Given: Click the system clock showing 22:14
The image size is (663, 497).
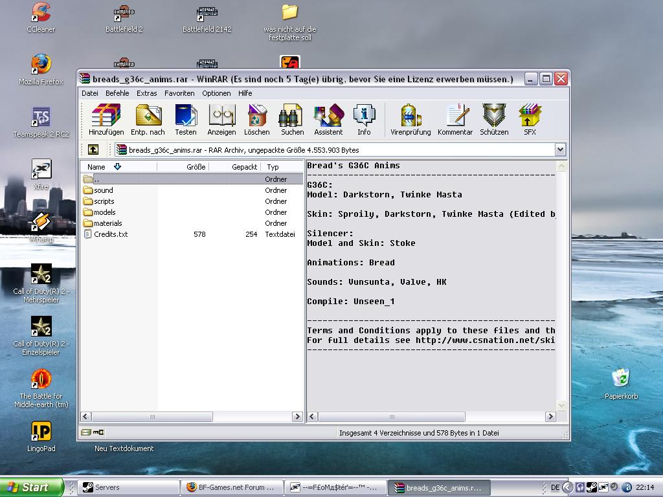Looking at the screenshot, I should [x=644, y=487].
